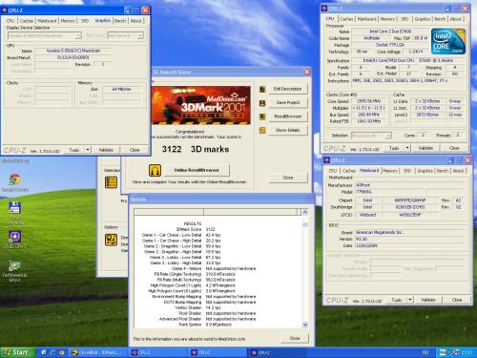Open the Perf Level dropdown
Image resolution: width=477 pixels, height=358 pixels.
[x=125, y=35]
